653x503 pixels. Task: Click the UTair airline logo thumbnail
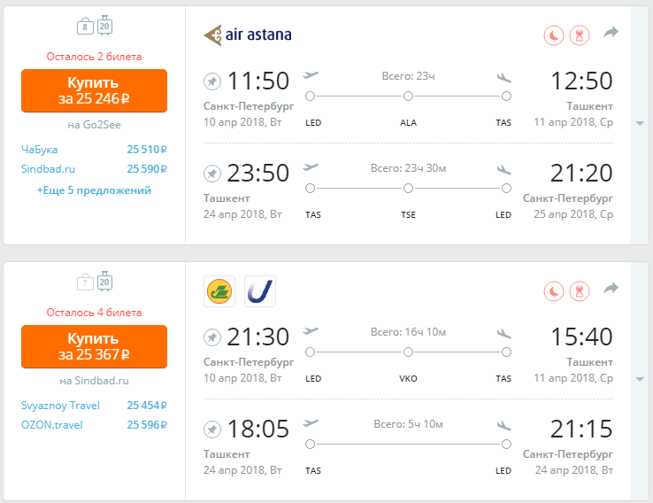coord(260,291)
